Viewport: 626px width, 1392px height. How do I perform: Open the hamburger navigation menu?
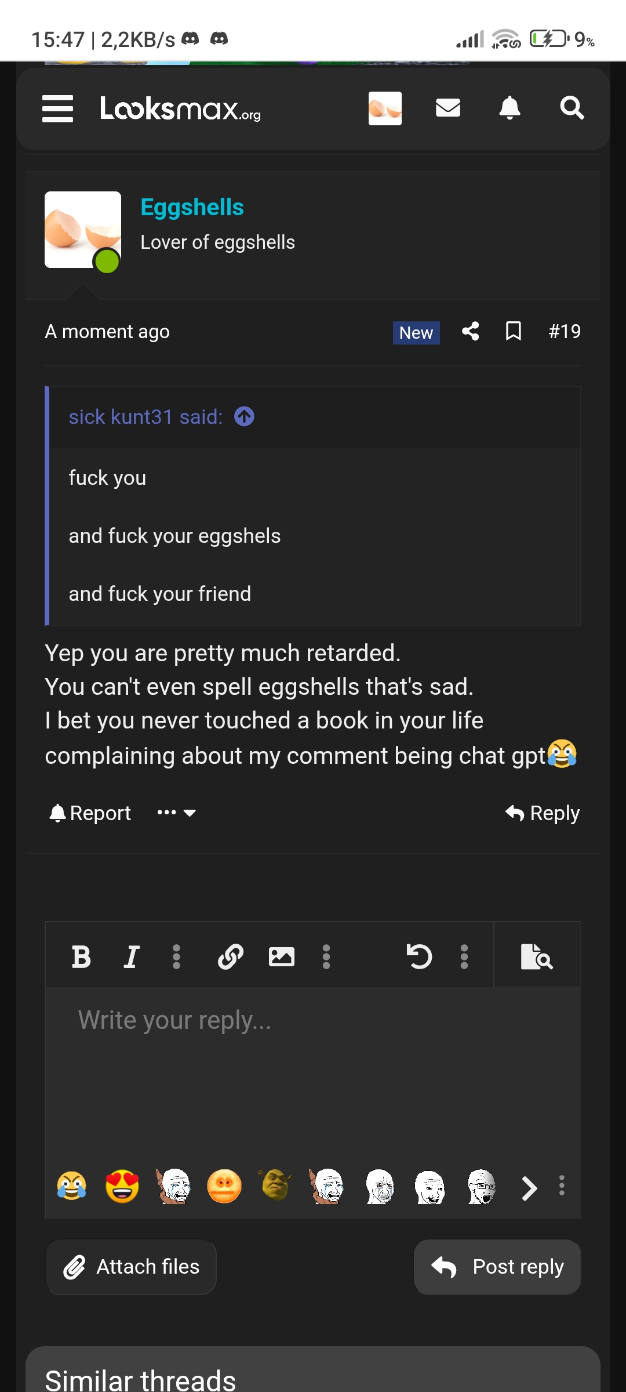coord(58,108)
